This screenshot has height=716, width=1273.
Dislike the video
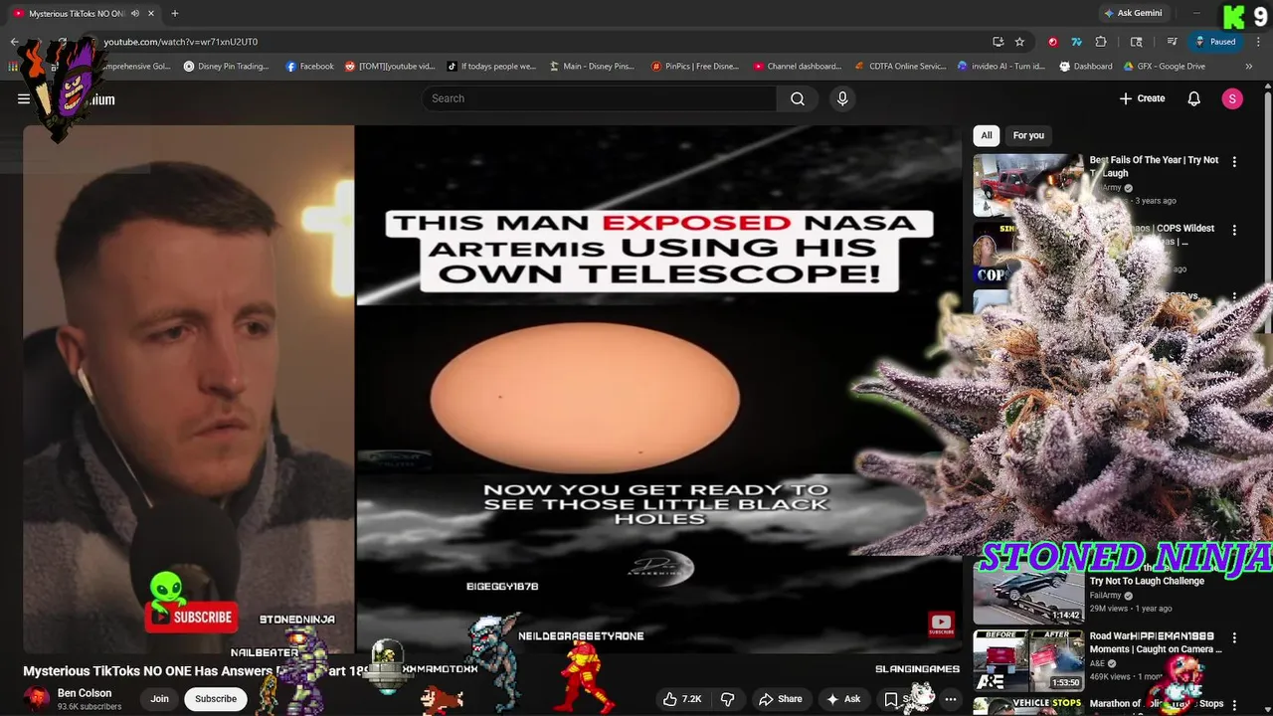(728, 699)
